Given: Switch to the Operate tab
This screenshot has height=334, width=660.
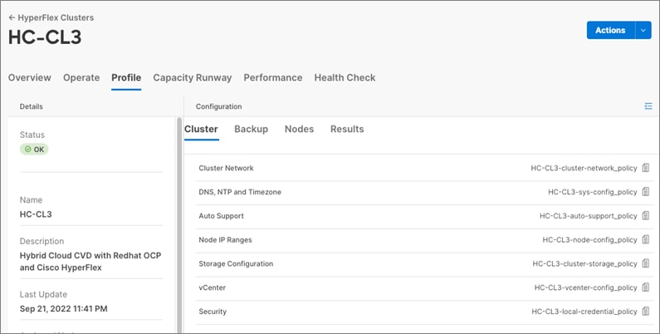Looking at the screenshot, I should [x=81, y=78].
